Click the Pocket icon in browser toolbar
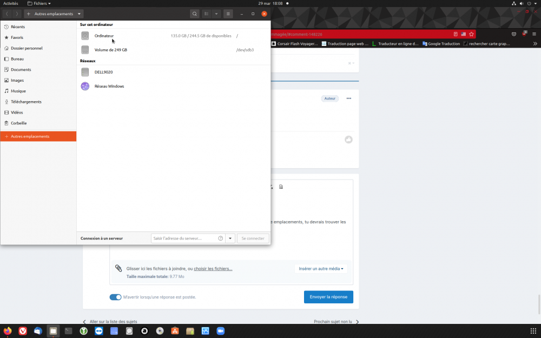Viewport: 541px width, 338px height. pyautogui.click(x=514, y=34)
